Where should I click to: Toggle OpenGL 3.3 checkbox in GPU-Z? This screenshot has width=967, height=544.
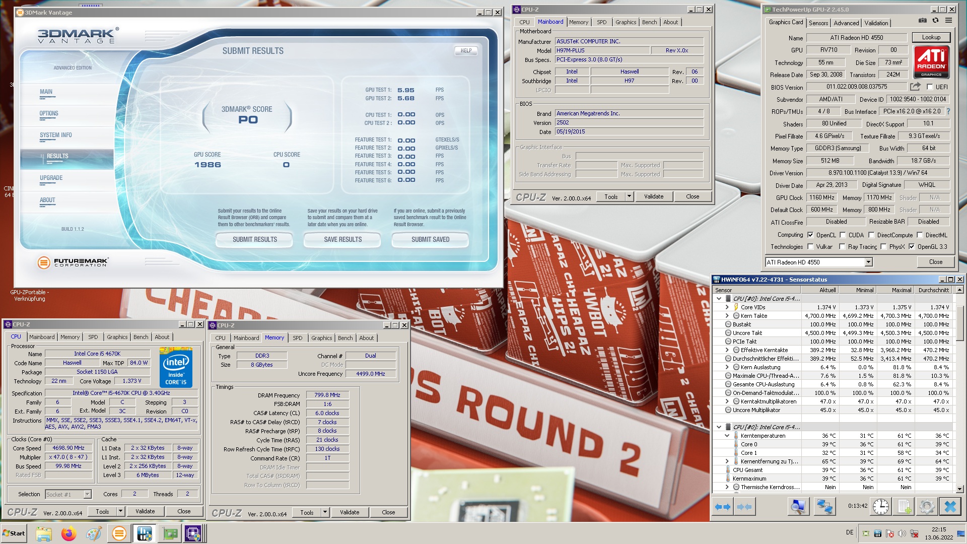tap(912, 246)
